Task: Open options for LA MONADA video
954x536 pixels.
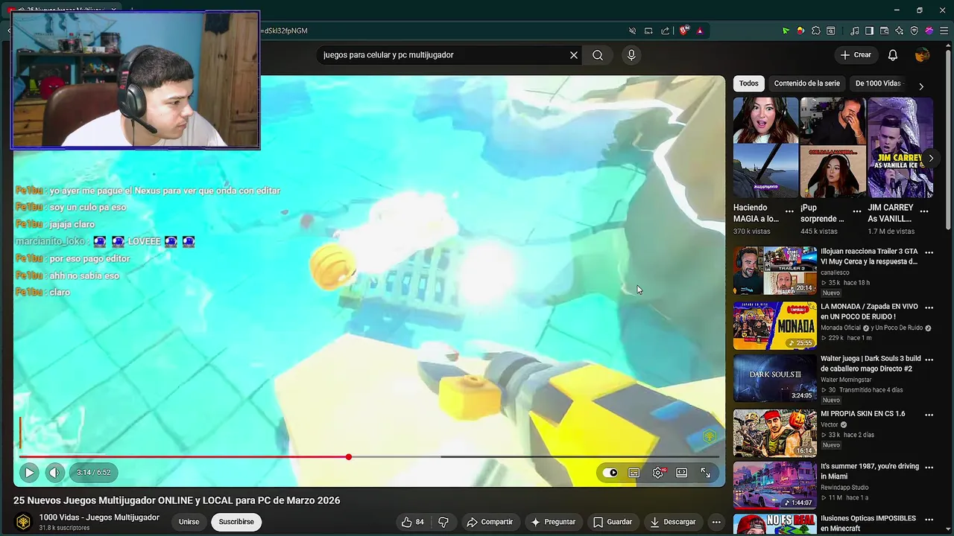Action: pos(929,307)
